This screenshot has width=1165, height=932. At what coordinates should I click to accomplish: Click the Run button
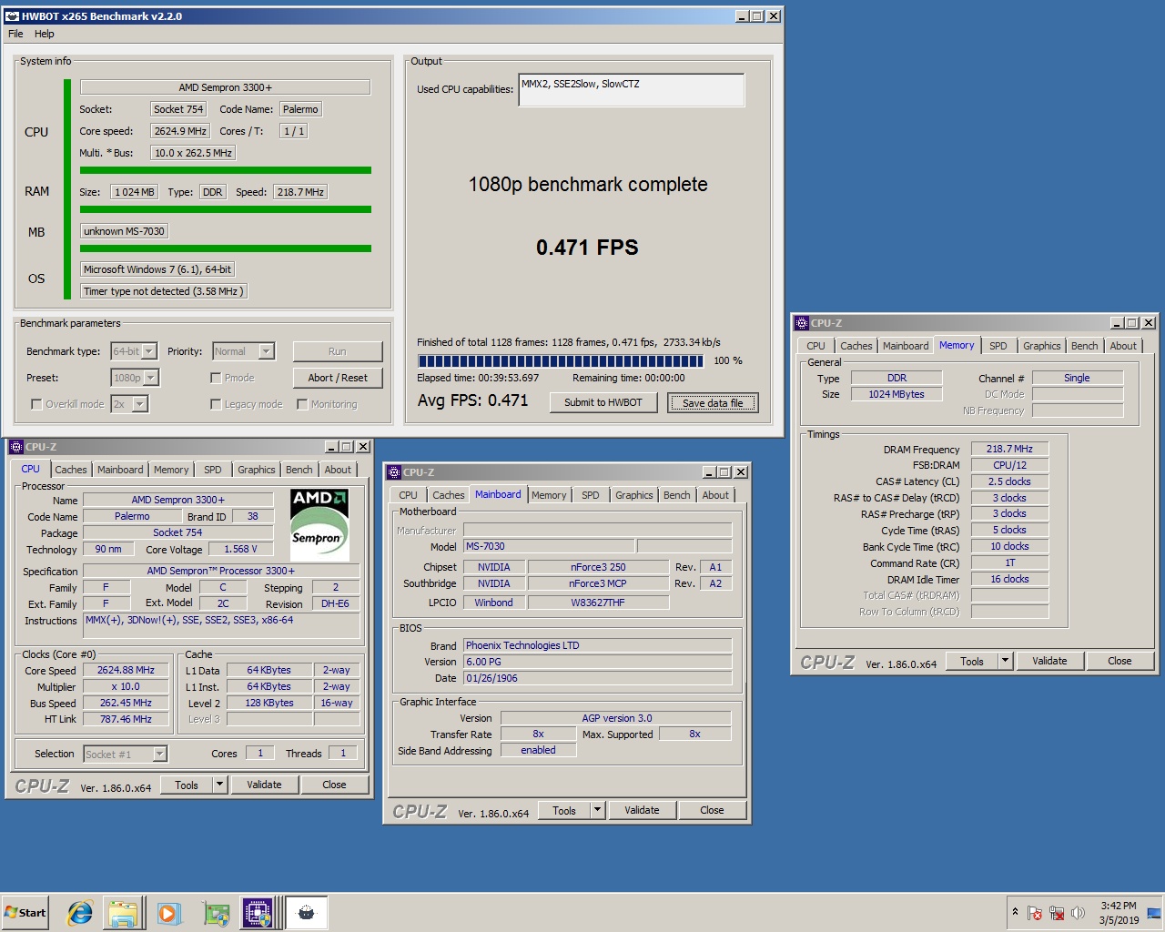[338, 351]
